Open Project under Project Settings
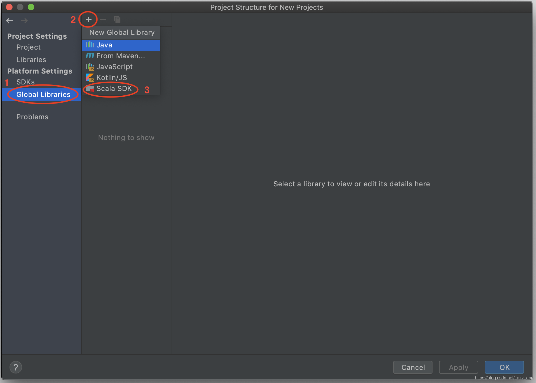Screen dimensions: 536x383 (x=29, y=47)
